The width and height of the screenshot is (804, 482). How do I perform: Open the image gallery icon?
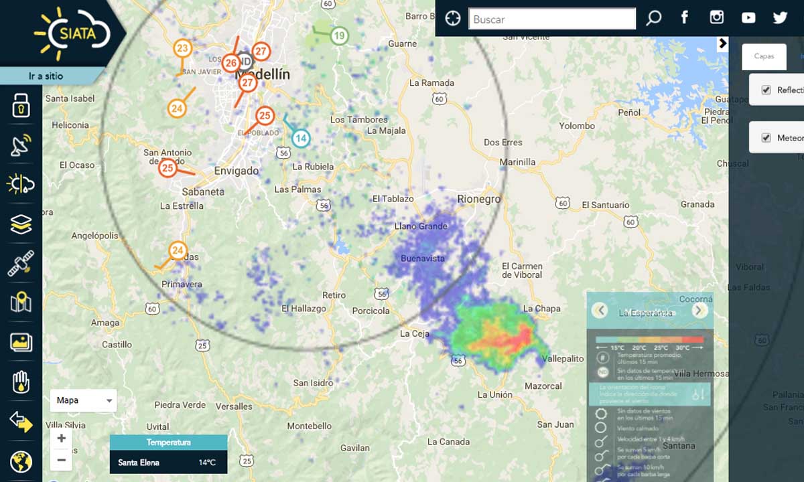pyautogui.click(x=21, y=343)
